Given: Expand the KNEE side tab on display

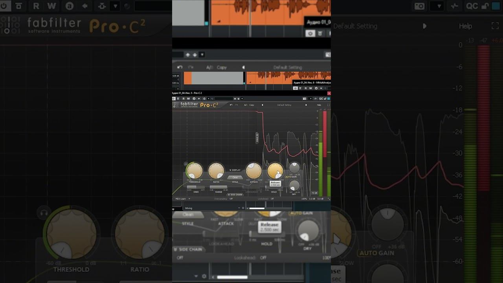Looking at the screenshot, I should tap(257, 138).
